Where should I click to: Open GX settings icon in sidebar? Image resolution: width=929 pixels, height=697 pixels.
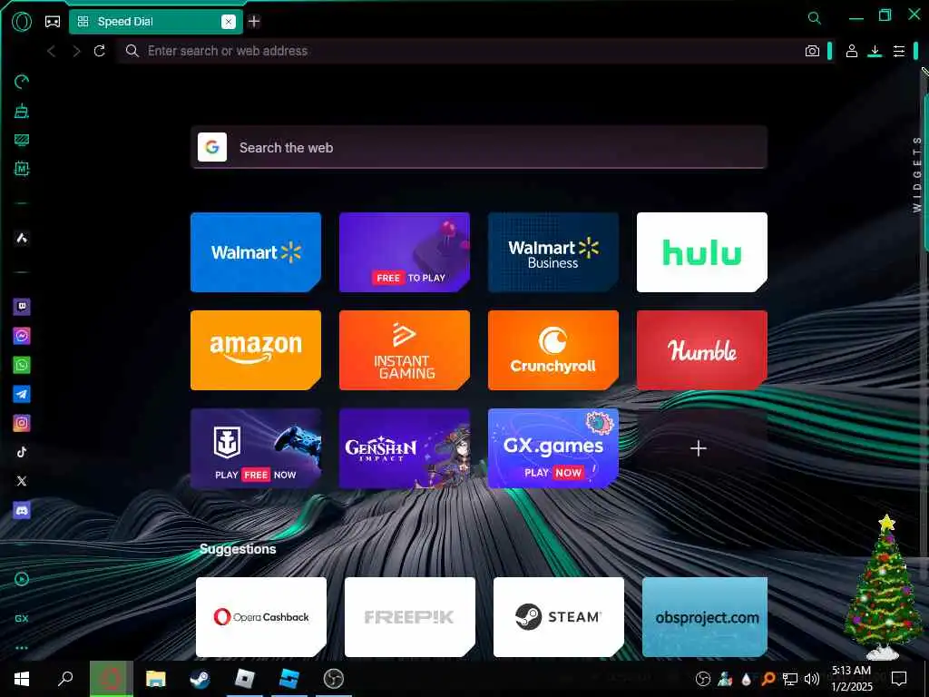click(x=22, y=618)
